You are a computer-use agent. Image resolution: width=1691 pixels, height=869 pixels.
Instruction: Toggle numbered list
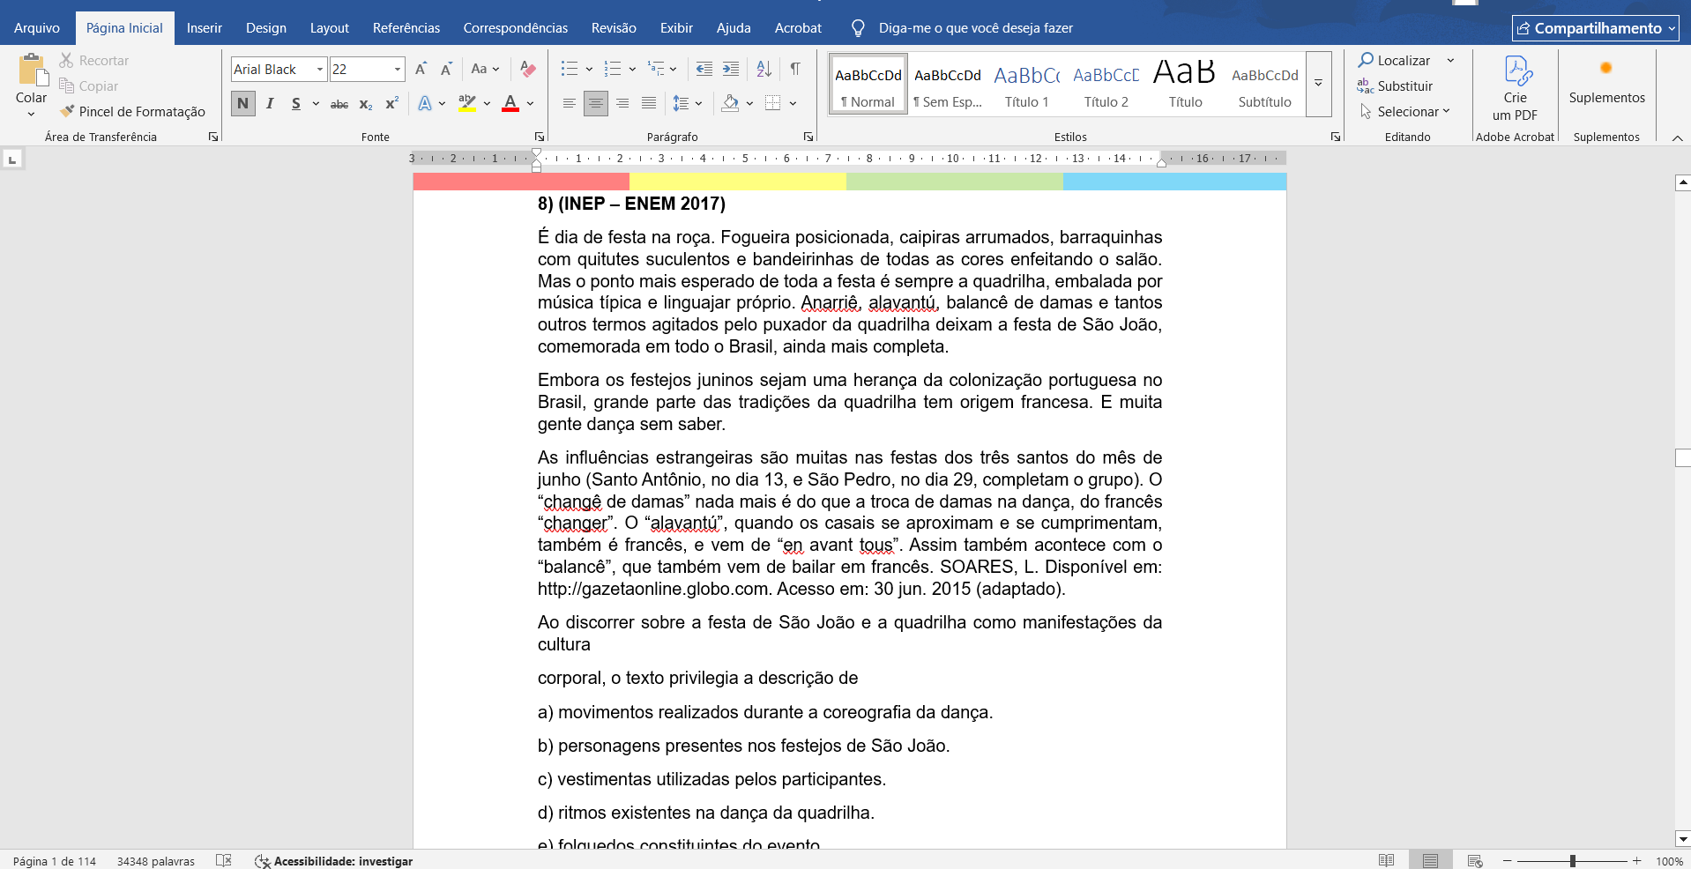(x=613, y=69)
